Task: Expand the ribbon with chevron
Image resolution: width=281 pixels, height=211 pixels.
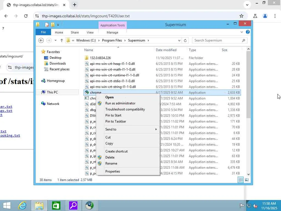Action: (x=241, y=32)
